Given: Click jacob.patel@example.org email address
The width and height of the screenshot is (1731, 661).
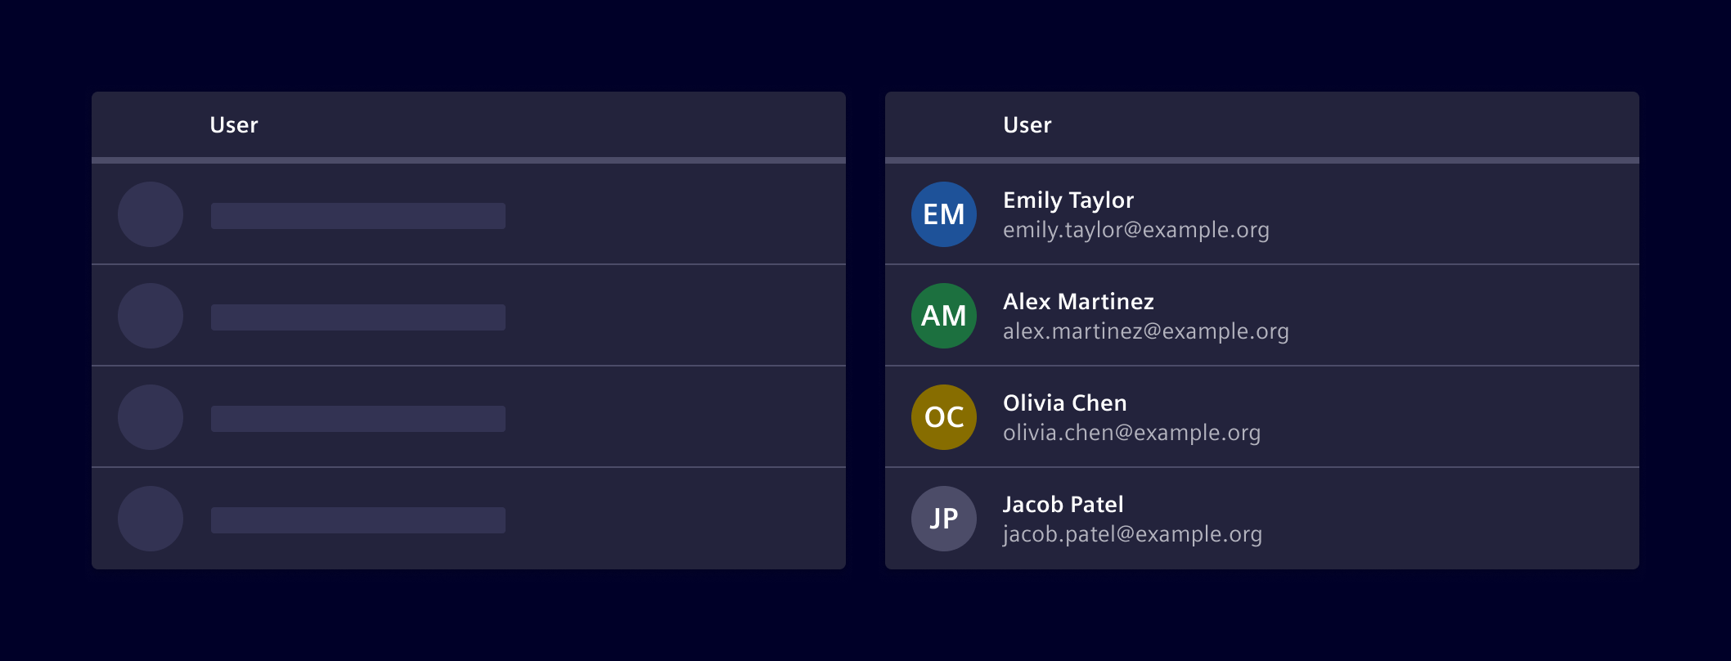Looking at the screenshot, I should coord(1133,534).
